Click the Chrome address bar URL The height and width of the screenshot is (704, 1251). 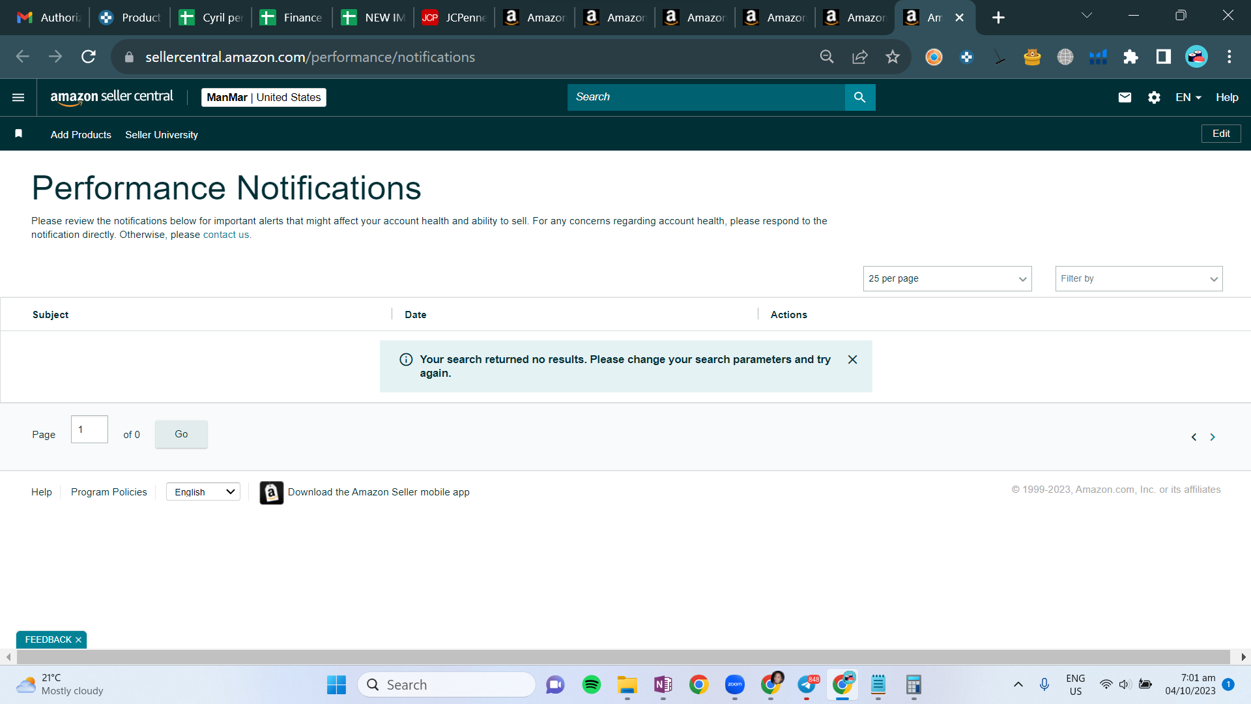(310, 57)
